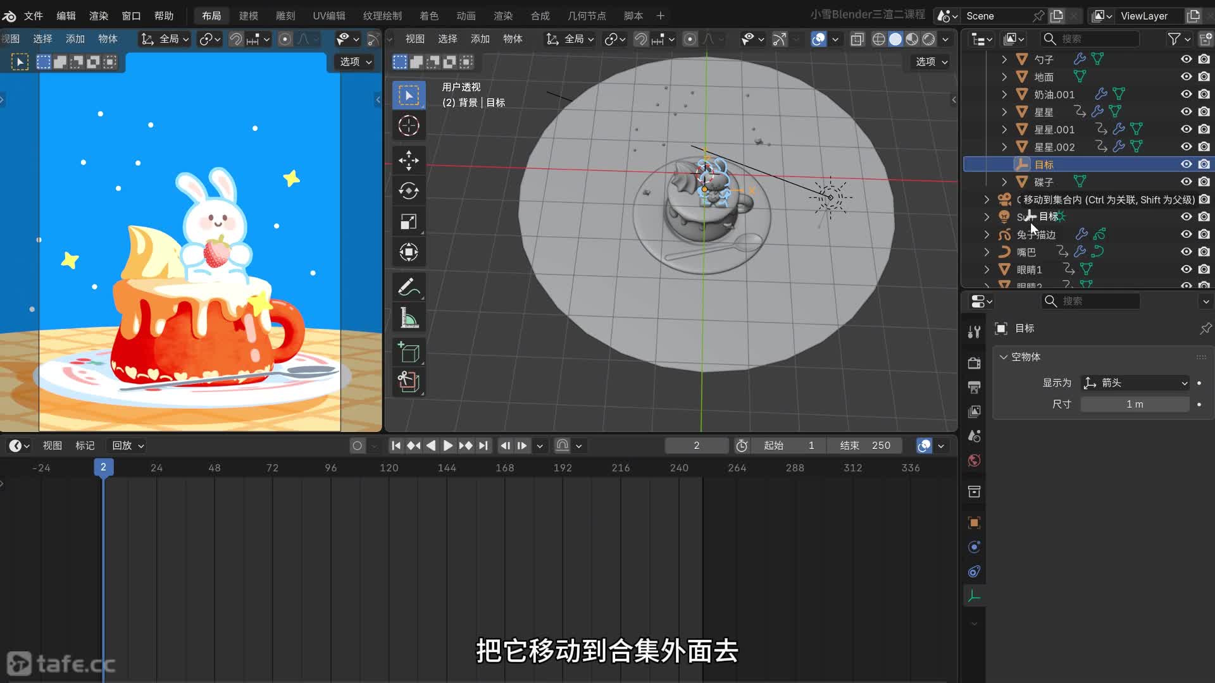Viewport: 1215px width, 683px height.
Task: Select the Measure tool
Action: coord(409,317)
